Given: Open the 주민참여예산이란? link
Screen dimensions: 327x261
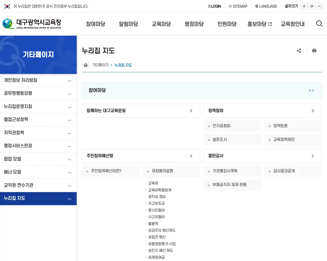Looking at the screenshot, I should tap(107, 171).
